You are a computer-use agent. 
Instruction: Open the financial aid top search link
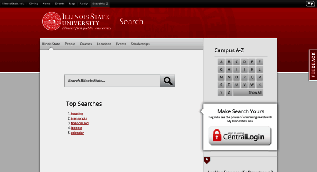80,123
